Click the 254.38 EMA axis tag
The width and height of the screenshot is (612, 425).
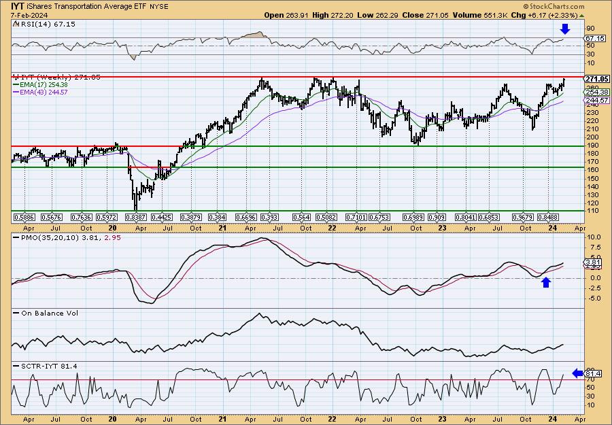(597, 92)
